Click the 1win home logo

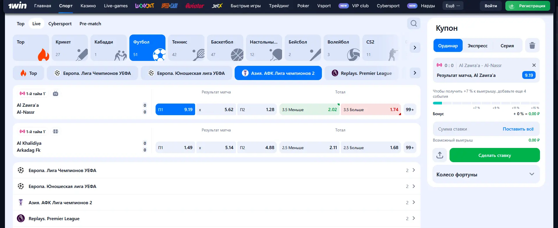[17, 6]
